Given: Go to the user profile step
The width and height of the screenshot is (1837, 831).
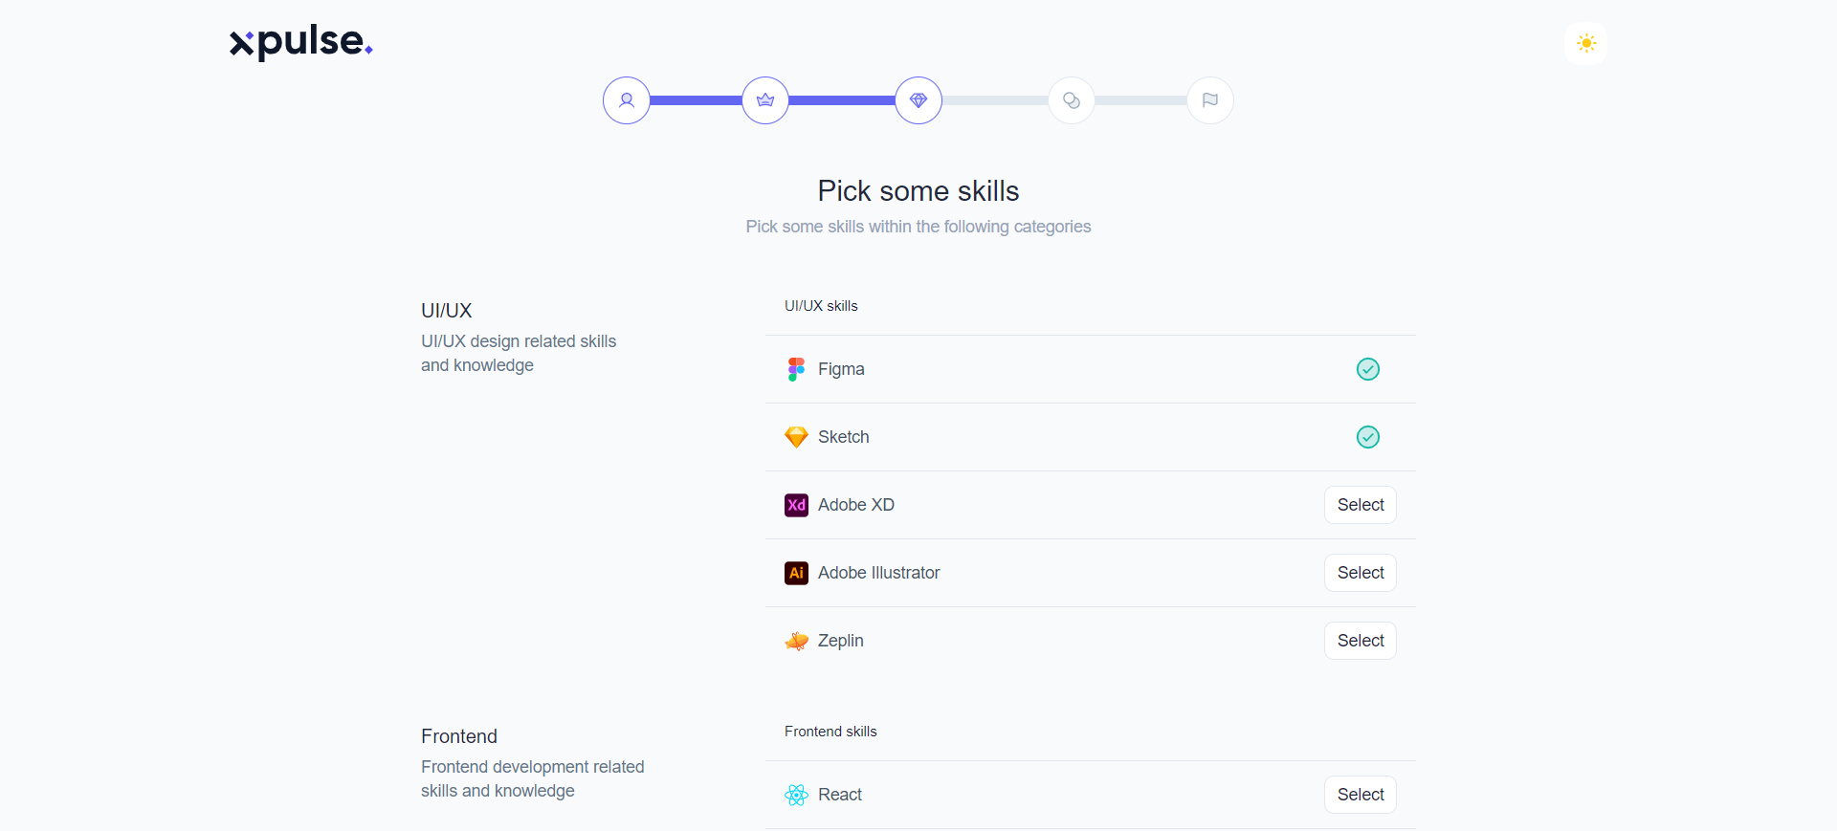Looking at the screenshot, I should point(627,100).
